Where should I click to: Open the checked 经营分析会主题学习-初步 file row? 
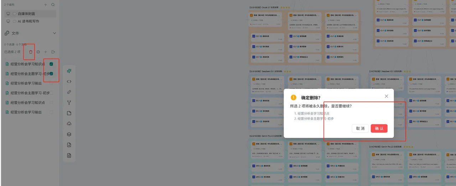(x=30, y=74)
